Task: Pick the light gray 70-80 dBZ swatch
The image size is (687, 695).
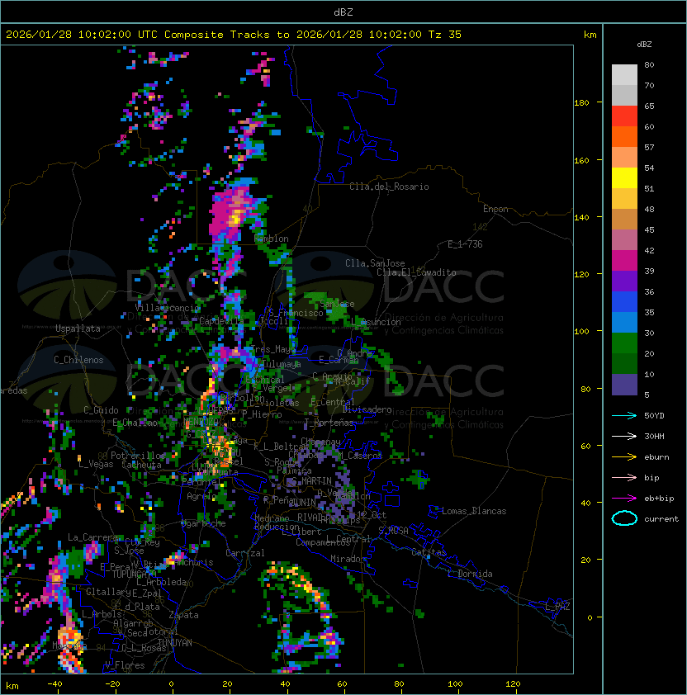Action: 624,75
